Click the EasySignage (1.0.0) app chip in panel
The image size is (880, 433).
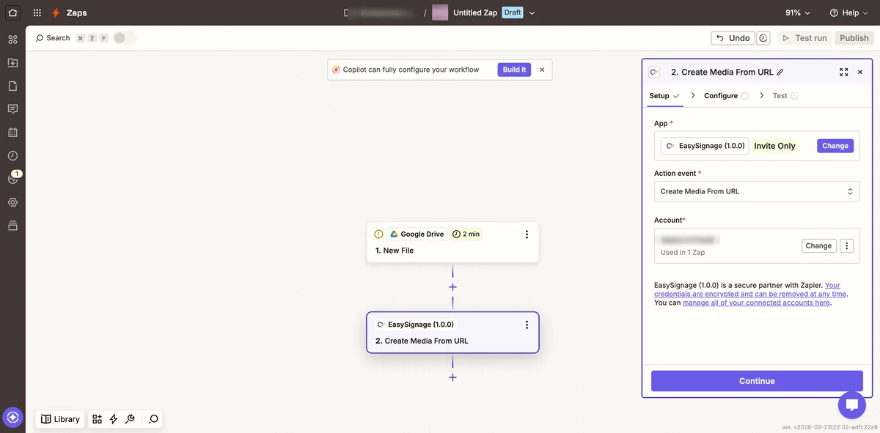(x=705, y=146)
